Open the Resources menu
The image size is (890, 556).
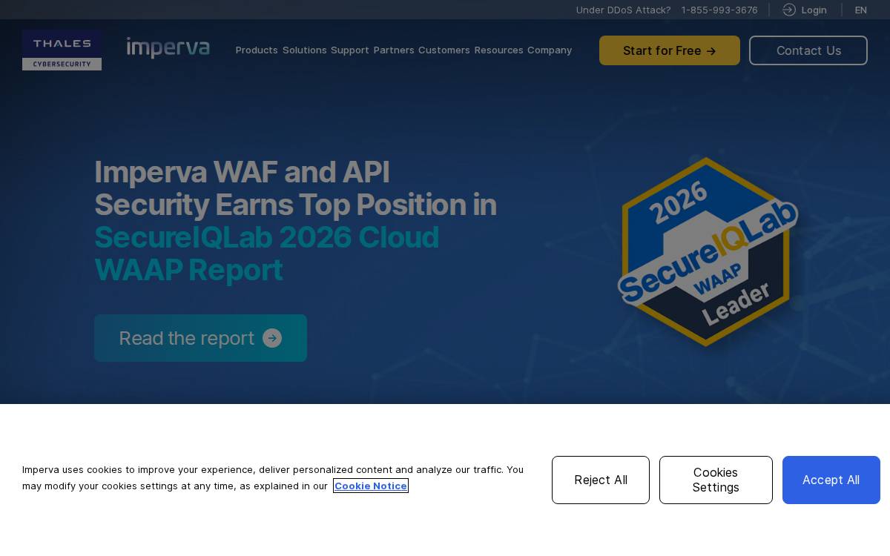(x=499, y=50)
